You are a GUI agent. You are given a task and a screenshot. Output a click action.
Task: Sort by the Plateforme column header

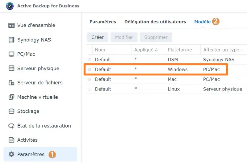coord(180,50)
